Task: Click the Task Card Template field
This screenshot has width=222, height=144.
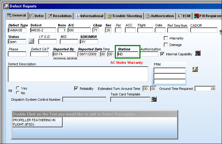Action: point(130,100)
